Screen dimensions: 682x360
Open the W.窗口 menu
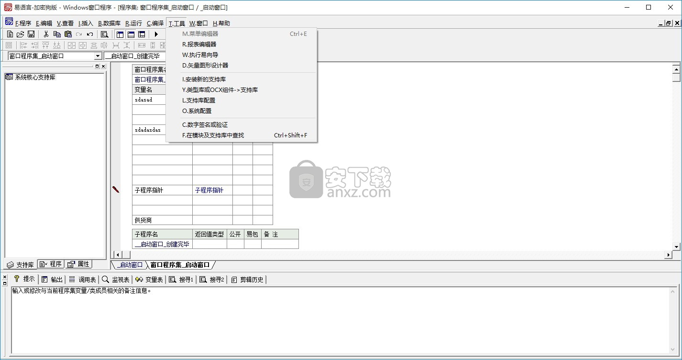pos(198,23)
